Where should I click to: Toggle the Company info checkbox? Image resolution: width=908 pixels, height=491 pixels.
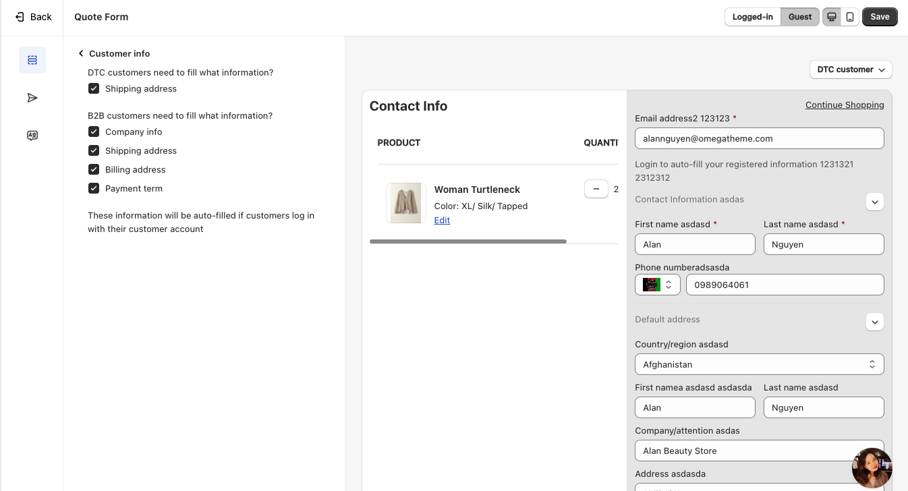tap(94, 132)
